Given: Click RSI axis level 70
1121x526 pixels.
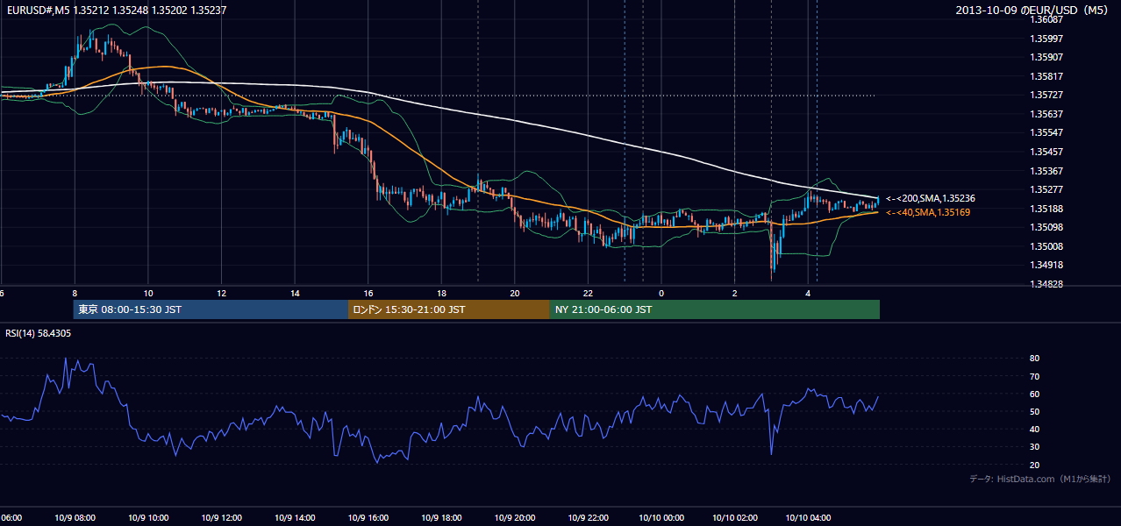Looking at the screenshot, I should tap(1035, 376).
